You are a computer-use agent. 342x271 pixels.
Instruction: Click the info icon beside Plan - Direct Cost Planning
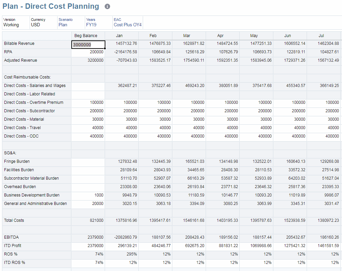click(x=107, y=6)
